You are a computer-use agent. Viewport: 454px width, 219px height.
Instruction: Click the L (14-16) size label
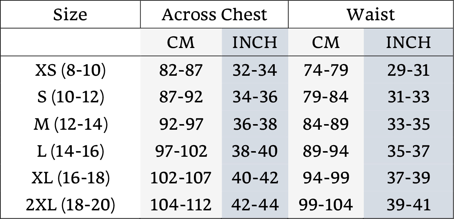point(70,151)
